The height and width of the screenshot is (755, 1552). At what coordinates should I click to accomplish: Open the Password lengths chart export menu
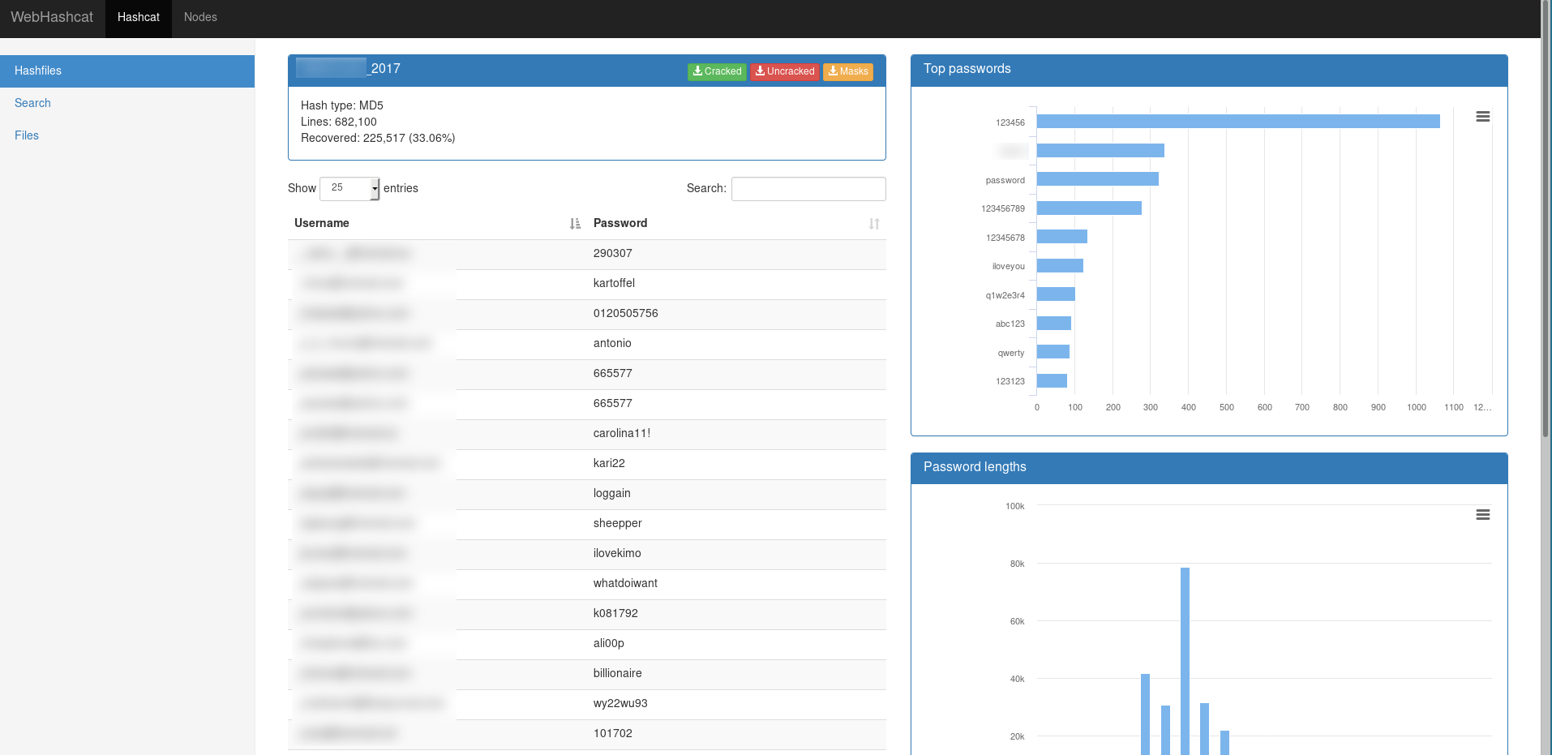[1483, 515]
